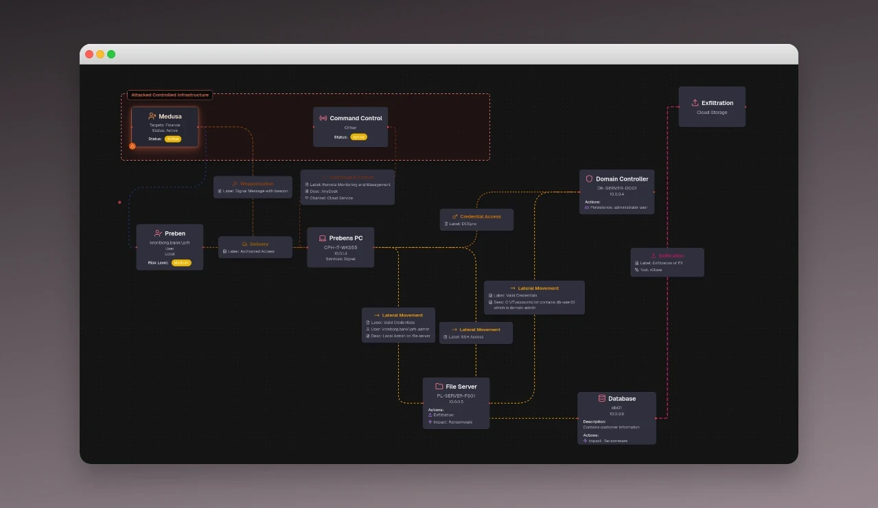Click the 'Persistence: administrator user' text
The height and width of the screenshot is (508, 878).
(619, 207)
